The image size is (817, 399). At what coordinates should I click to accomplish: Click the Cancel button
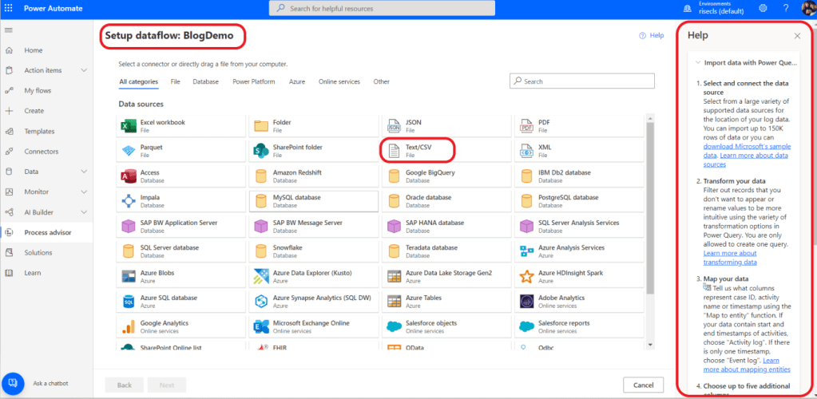pos(643,385)
